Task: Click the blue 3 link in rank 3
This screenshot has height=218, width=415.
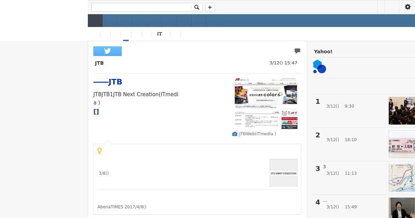Action: click(324, 167)
